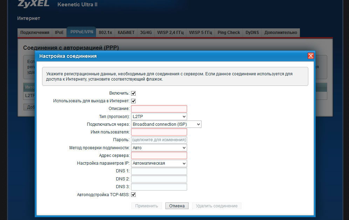Click the ZyXEL logo
This screenshot has height=220, width=349.
click(x=33, y=4)
